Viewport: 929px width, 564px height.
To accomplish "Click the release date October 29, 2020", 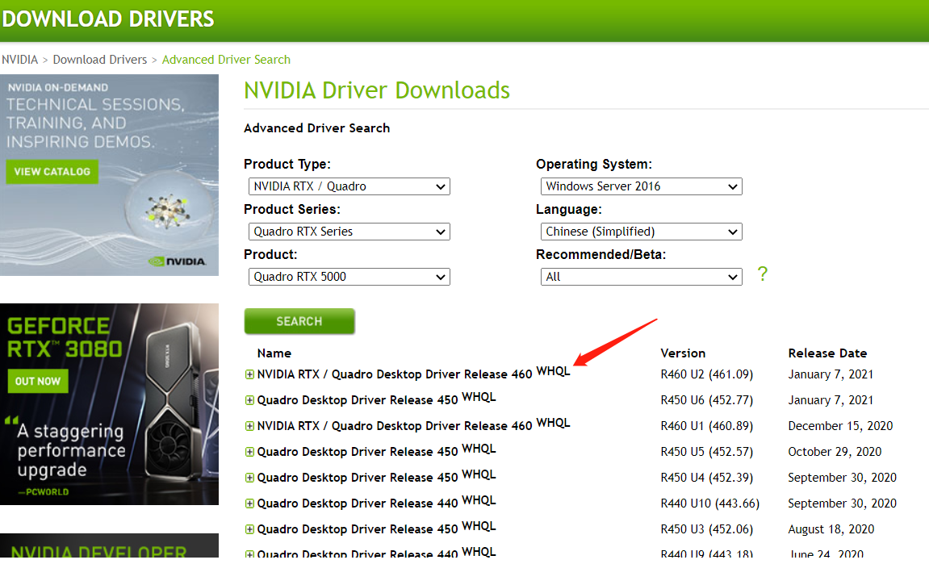I will (835, 452).
